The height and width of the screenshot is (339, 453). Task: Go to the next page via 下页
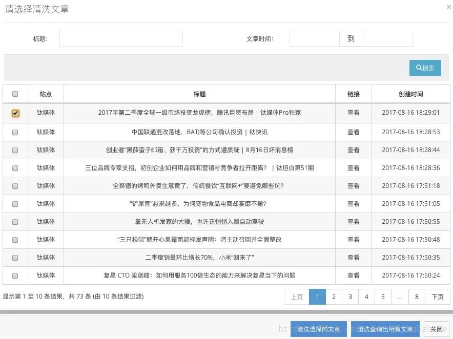[438, 296]
